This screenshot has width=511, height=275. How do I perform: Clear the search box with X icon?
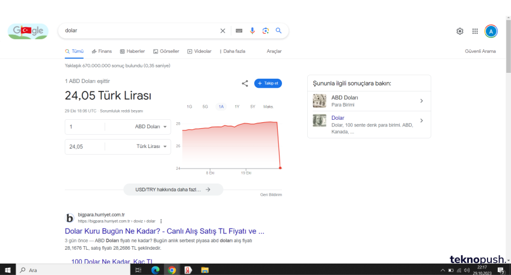(222, 31)
